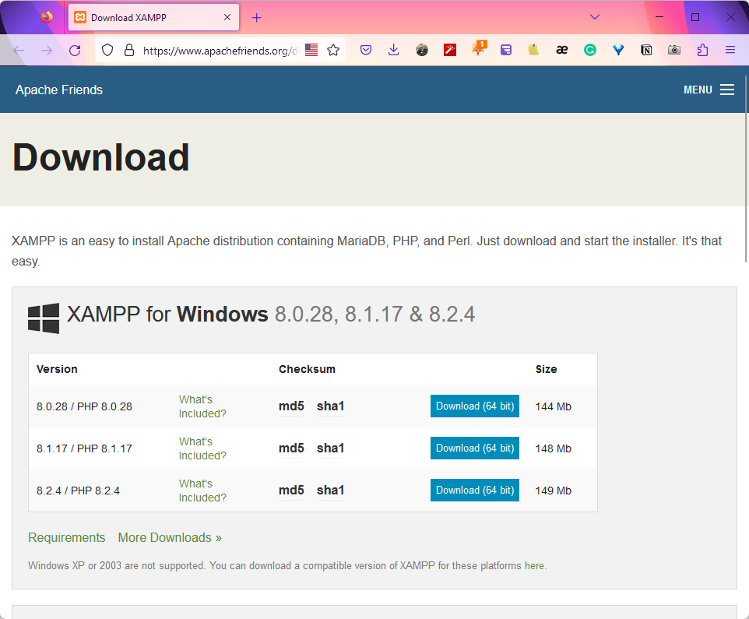Screen dimensions: 749x619
Task: Click the address bar URL field
Action: 220,50
